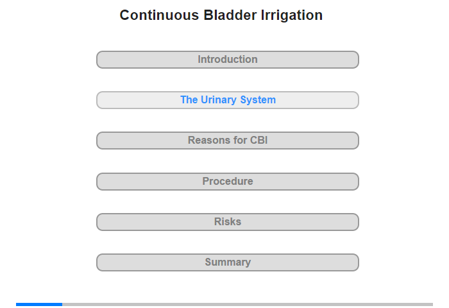Choose the highlighted blue Urinary System item
Image resolution: width=449 pixels, height=308 pixels.
pyautogui.click(x=227, y=100)
